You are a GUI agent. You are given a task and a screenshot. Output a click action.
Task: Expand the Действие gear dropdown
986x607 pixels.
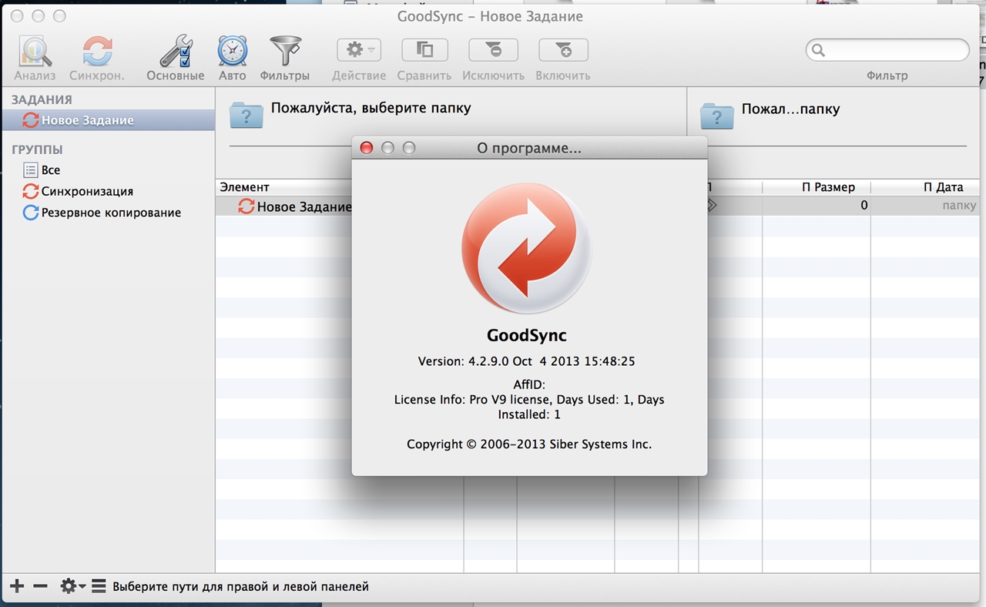pyautogui.click(x=359, y=50)
